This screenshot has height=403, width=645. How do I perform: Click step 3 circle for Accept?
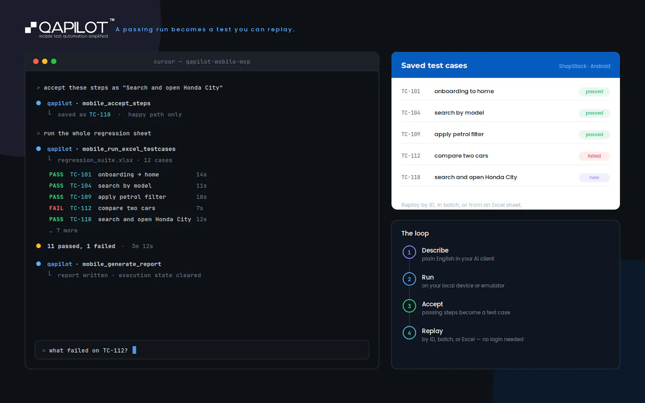[409, 306]
